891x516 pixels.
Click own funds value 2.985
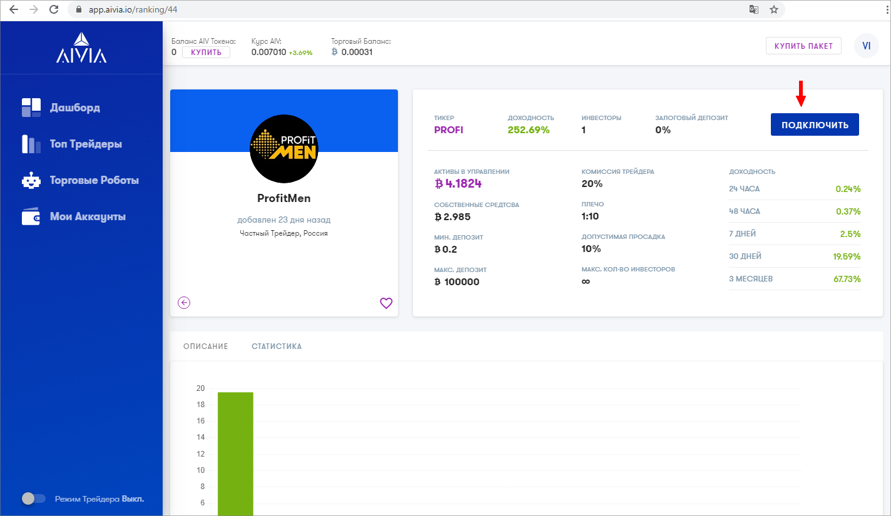(452, 216)
